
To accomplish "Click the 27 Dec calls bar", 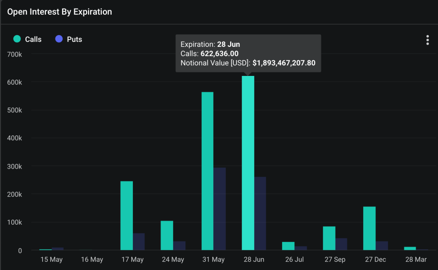I will [369, 228].
